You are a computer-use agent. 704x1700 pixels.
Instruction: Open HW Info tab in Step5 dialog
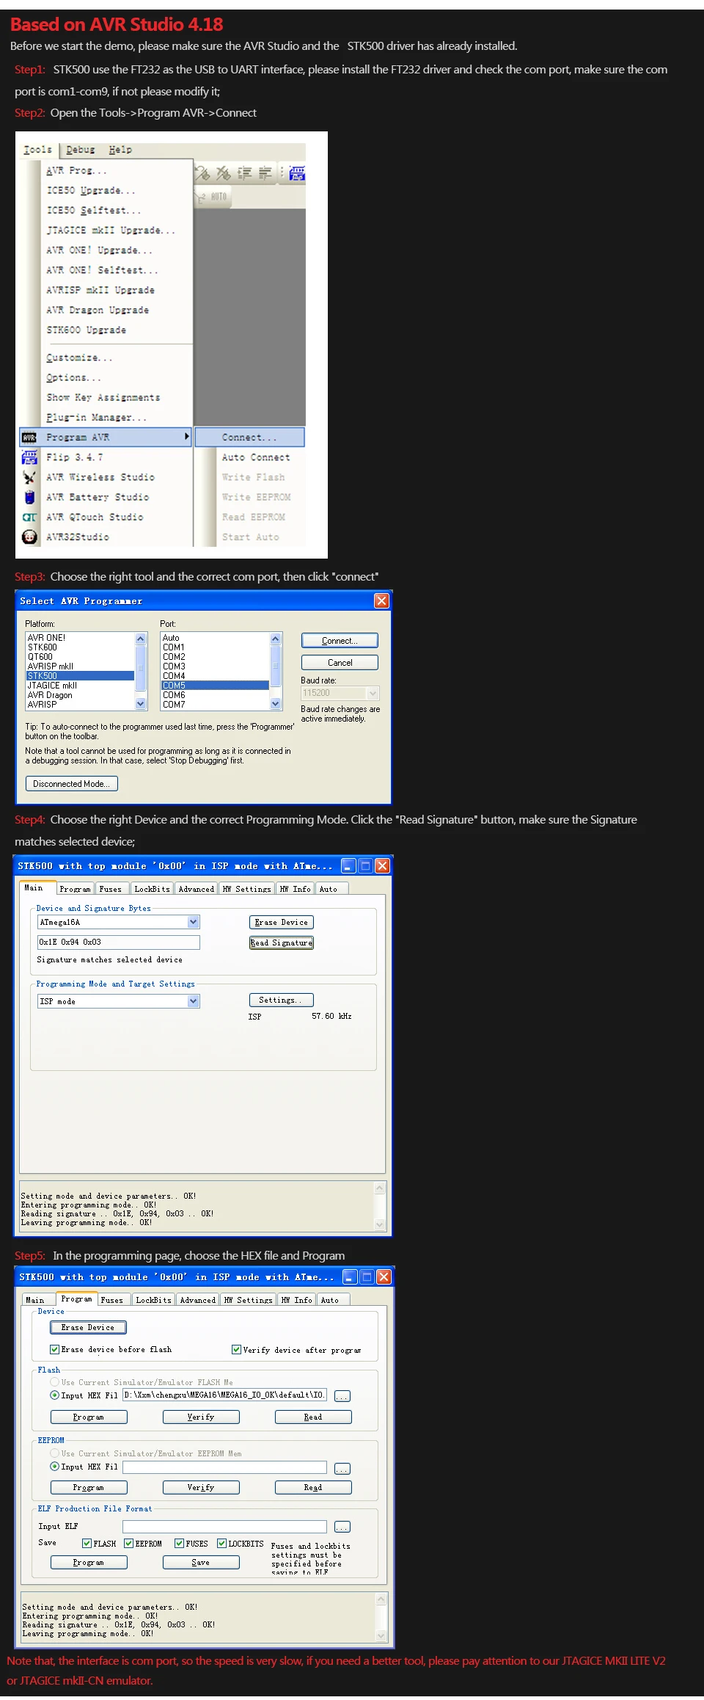click(x=297, y=1300)
